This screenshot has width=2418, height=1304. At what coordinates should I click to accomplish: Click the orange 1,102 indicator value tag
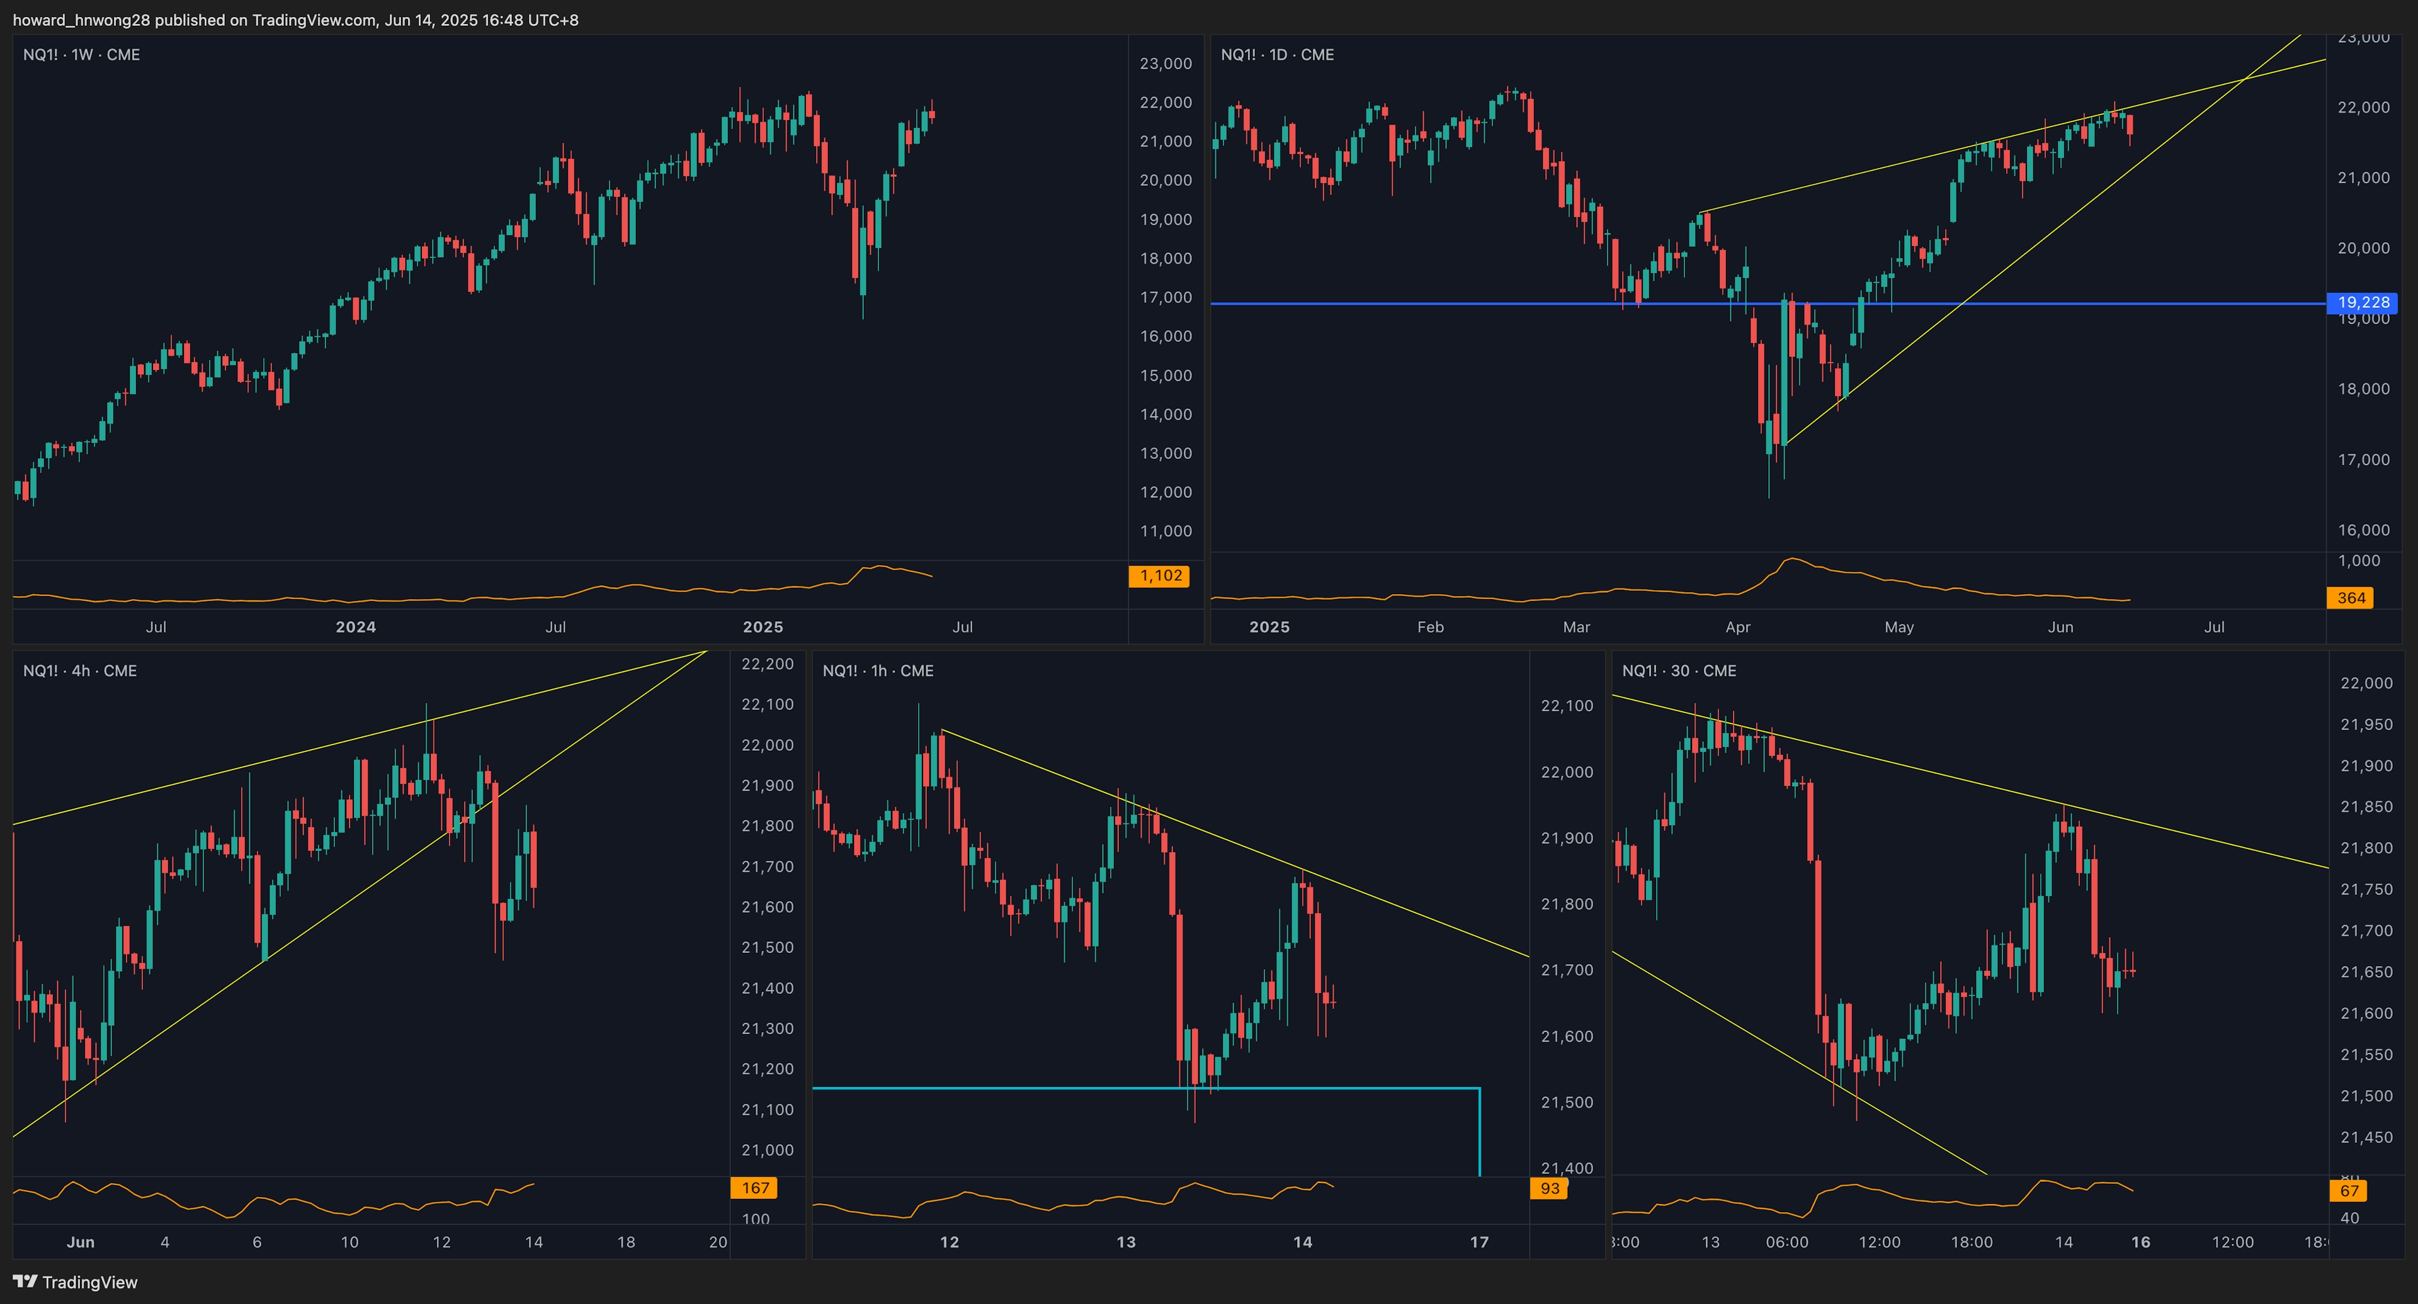coord(1159,576)
